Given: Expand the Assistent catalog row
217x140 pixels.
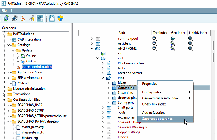Looking at the screenshot, I should 92,43.
